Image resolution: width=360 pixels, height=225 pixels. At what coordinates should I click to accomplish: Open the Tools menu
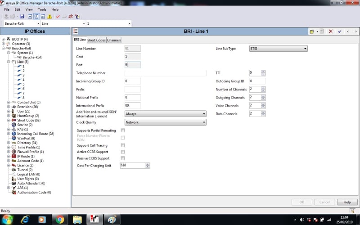tap(42, 9)
